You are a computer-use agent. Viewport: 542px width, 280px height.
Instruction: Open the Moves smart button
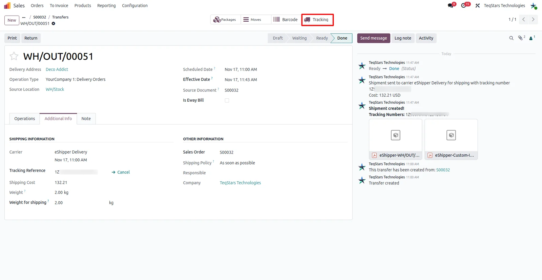pyautogui.click(x=256, y=20)
